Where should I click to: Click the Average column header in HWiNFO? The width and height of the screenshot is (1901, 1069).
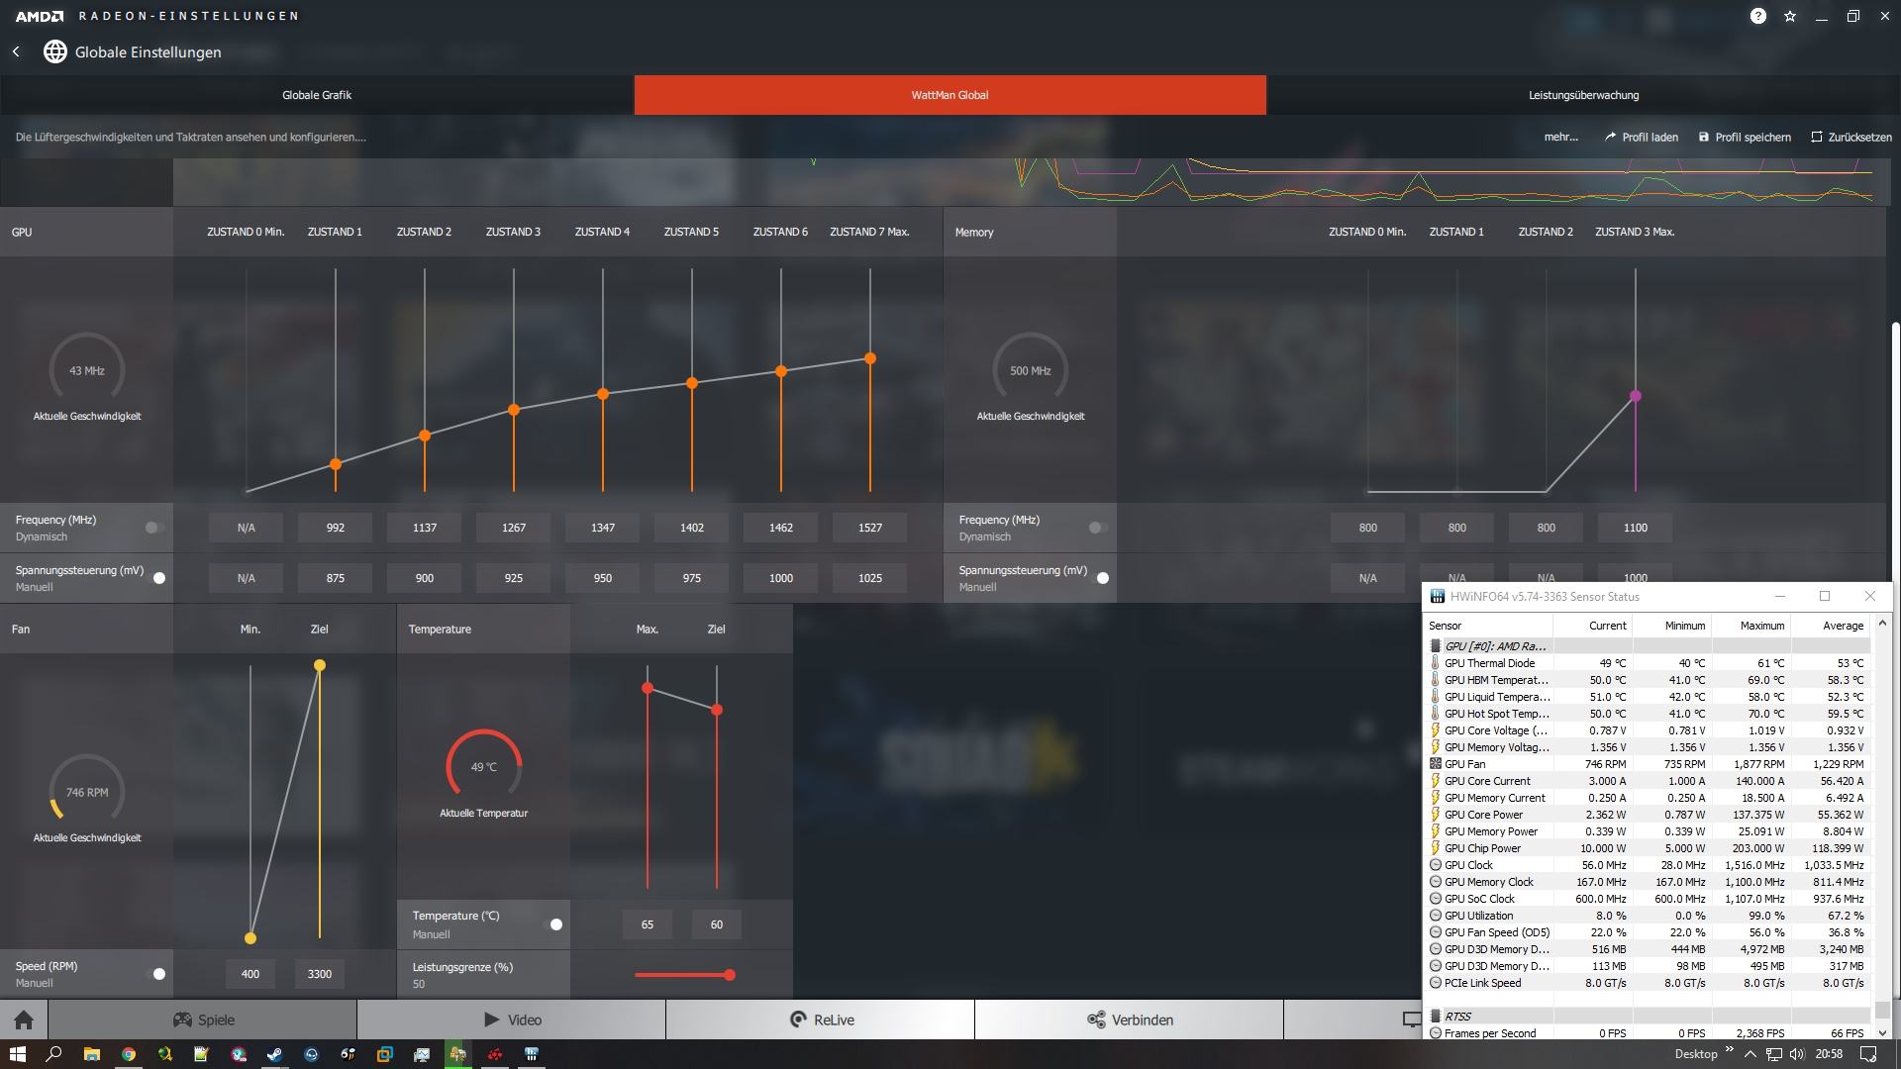click(x=1830, y=626)
